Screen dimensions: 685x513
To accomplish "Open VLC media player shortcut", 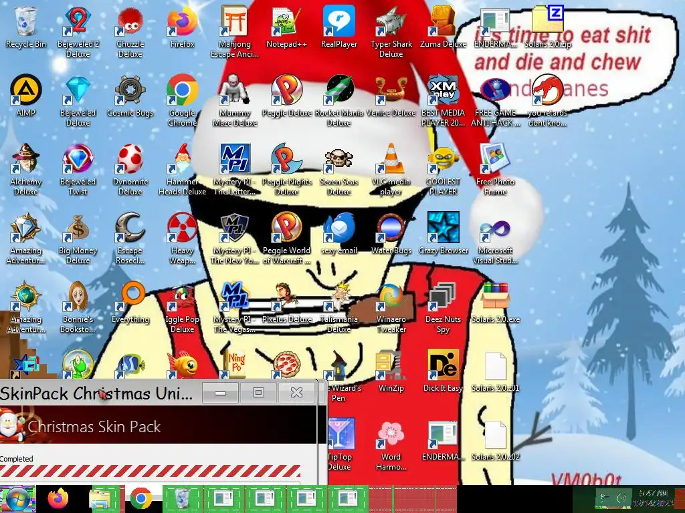I will click(391, 170).
